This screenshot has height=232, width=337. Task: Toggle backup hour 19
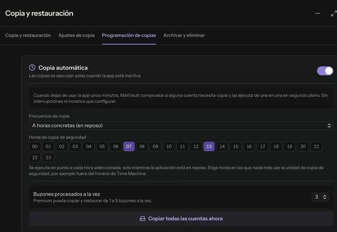coord(290,147)
